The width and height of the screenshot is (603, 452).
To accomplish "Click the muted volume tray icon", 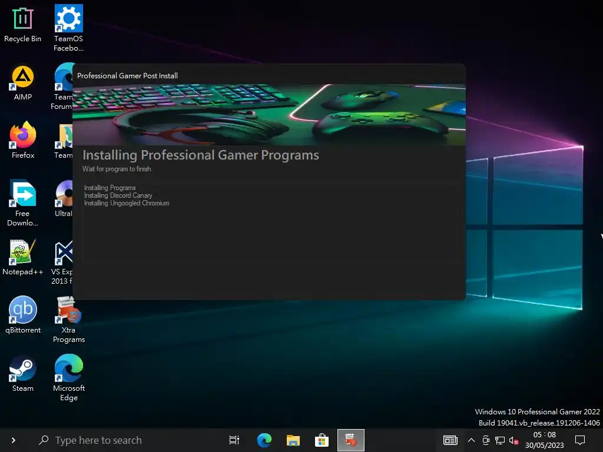I will tap(513, 440).
